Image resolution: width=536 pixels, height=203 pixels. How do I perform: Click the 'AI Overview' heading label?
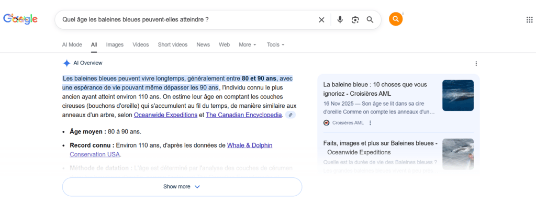click(x=88, y=63)
